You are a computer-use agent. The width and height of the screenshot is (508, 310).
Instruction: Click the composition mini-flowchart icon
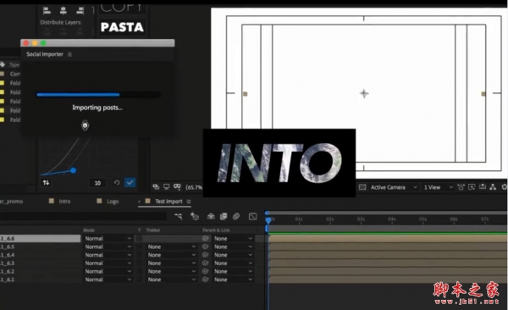tap(178, 216)
